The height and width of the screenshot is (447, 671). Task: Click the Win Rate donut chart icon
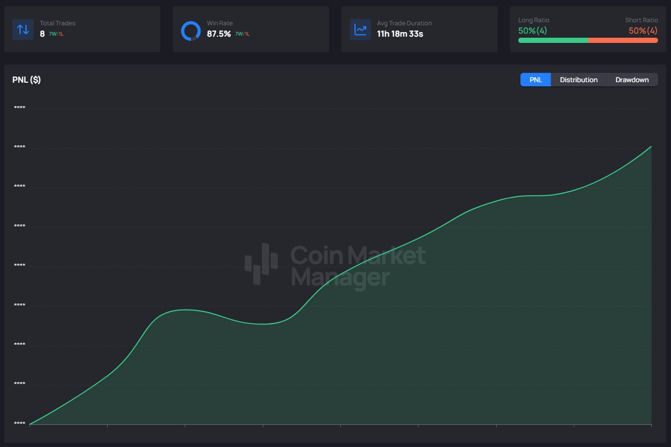pyautogui.click(x=190, y=31)
